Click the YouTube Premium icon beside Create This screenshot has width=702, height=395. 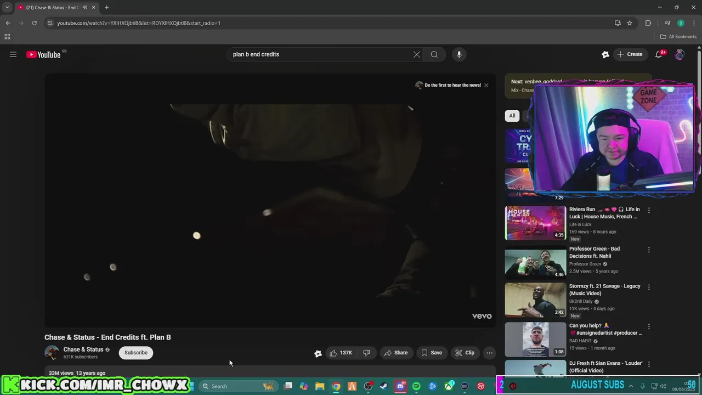click(605, 54)
